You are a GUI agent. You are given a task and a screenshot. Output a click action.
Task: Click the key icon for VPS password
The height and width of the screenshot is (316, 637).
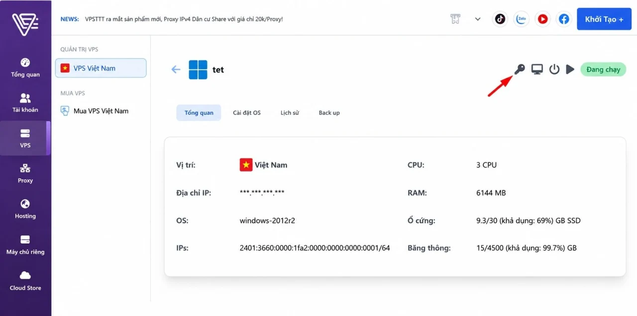(520, 69)
